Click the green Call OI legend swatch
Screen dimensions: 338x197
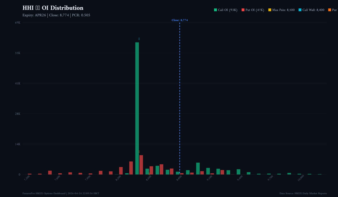(x=215, y=10)
